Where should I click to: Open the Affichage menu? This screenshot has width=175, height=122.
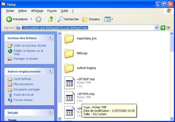click(x=37, y=11)
